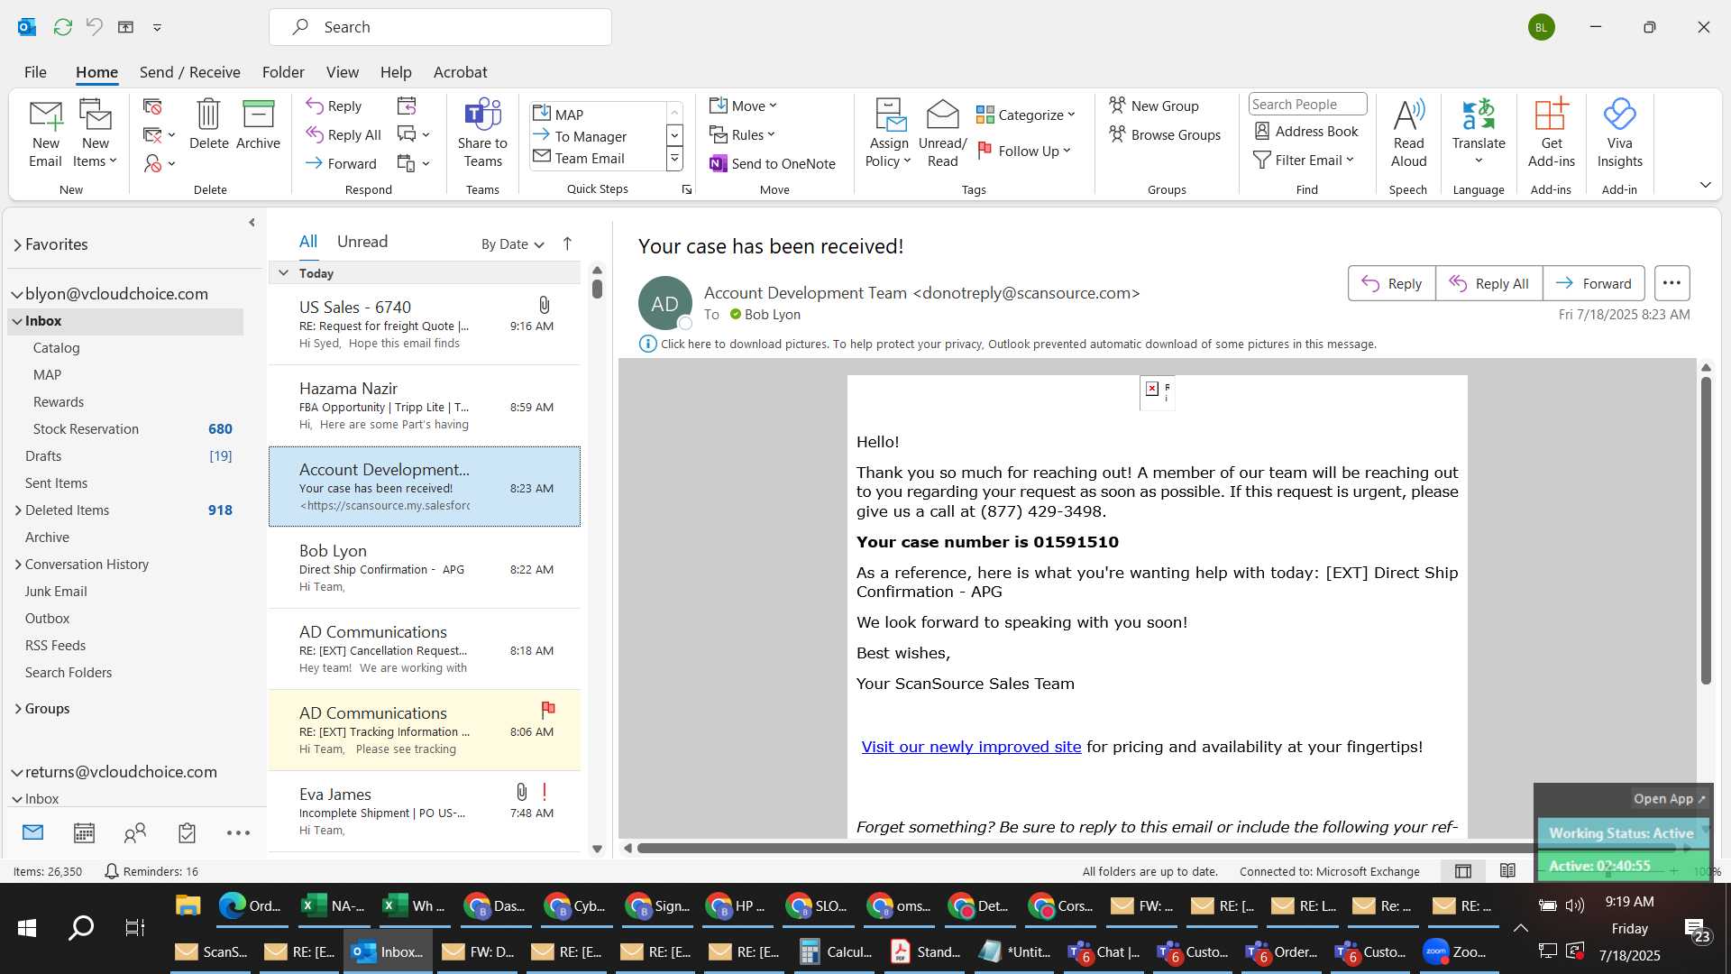Screen dimensions: 1731x974
Task: Collapse the folder pane
Action: [x=252, y=222]
